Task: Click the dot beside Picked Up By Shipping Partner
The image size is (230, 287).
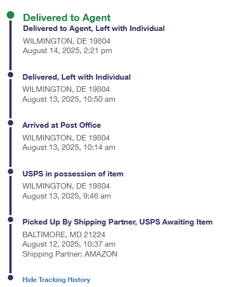Action: [x=10, y=220]
